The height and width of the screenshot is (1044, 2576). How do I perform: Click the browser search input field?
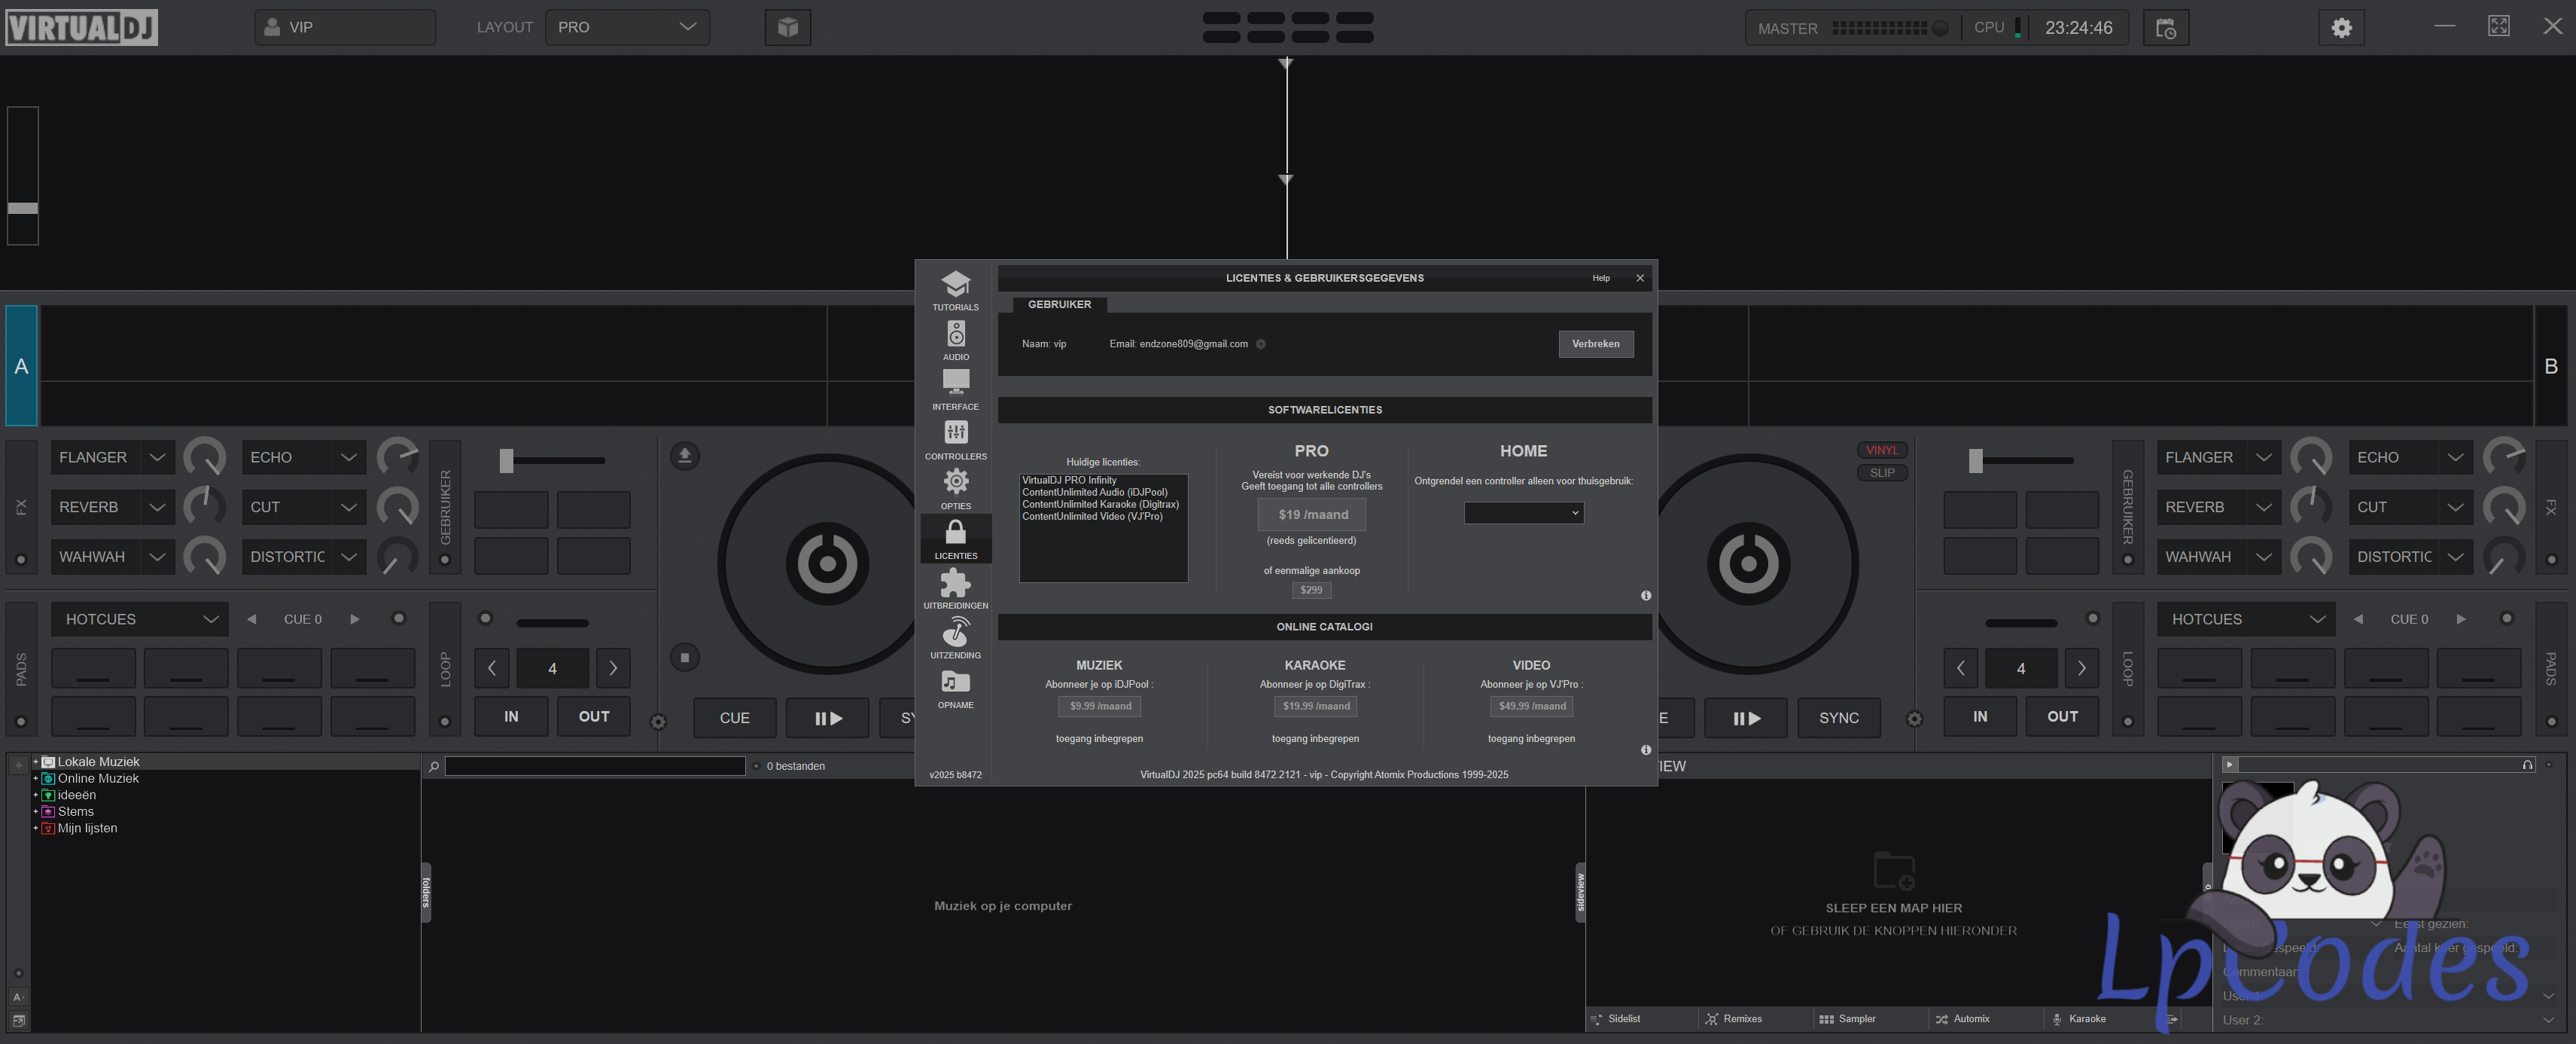(595, 767)
